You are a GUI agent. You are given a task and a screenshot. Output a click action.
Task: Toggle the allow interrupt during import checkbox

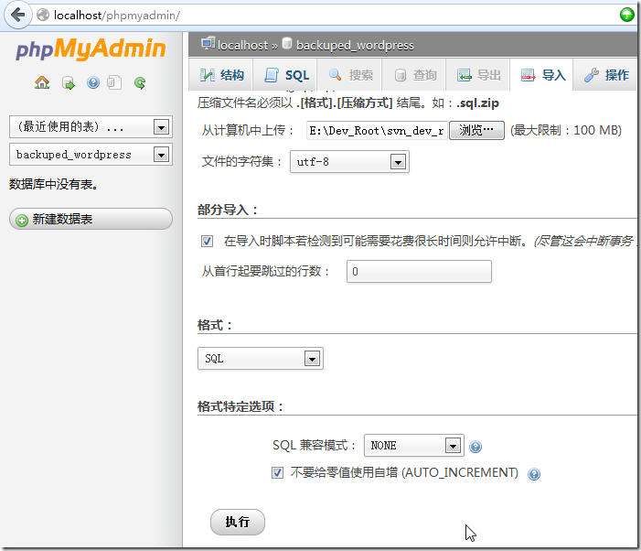pyautogui.click(x=207, y=241)
